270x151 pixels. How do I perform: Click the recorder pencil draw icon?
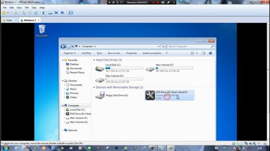168,3
